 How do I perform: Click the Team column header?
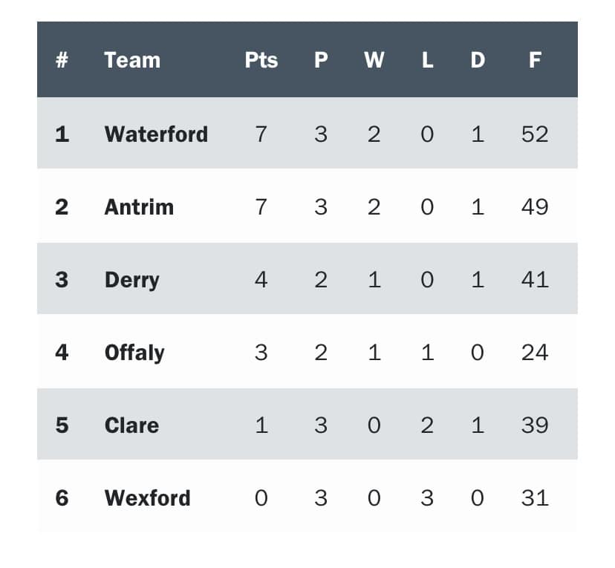pyautogui.click(x=132, y=60)
